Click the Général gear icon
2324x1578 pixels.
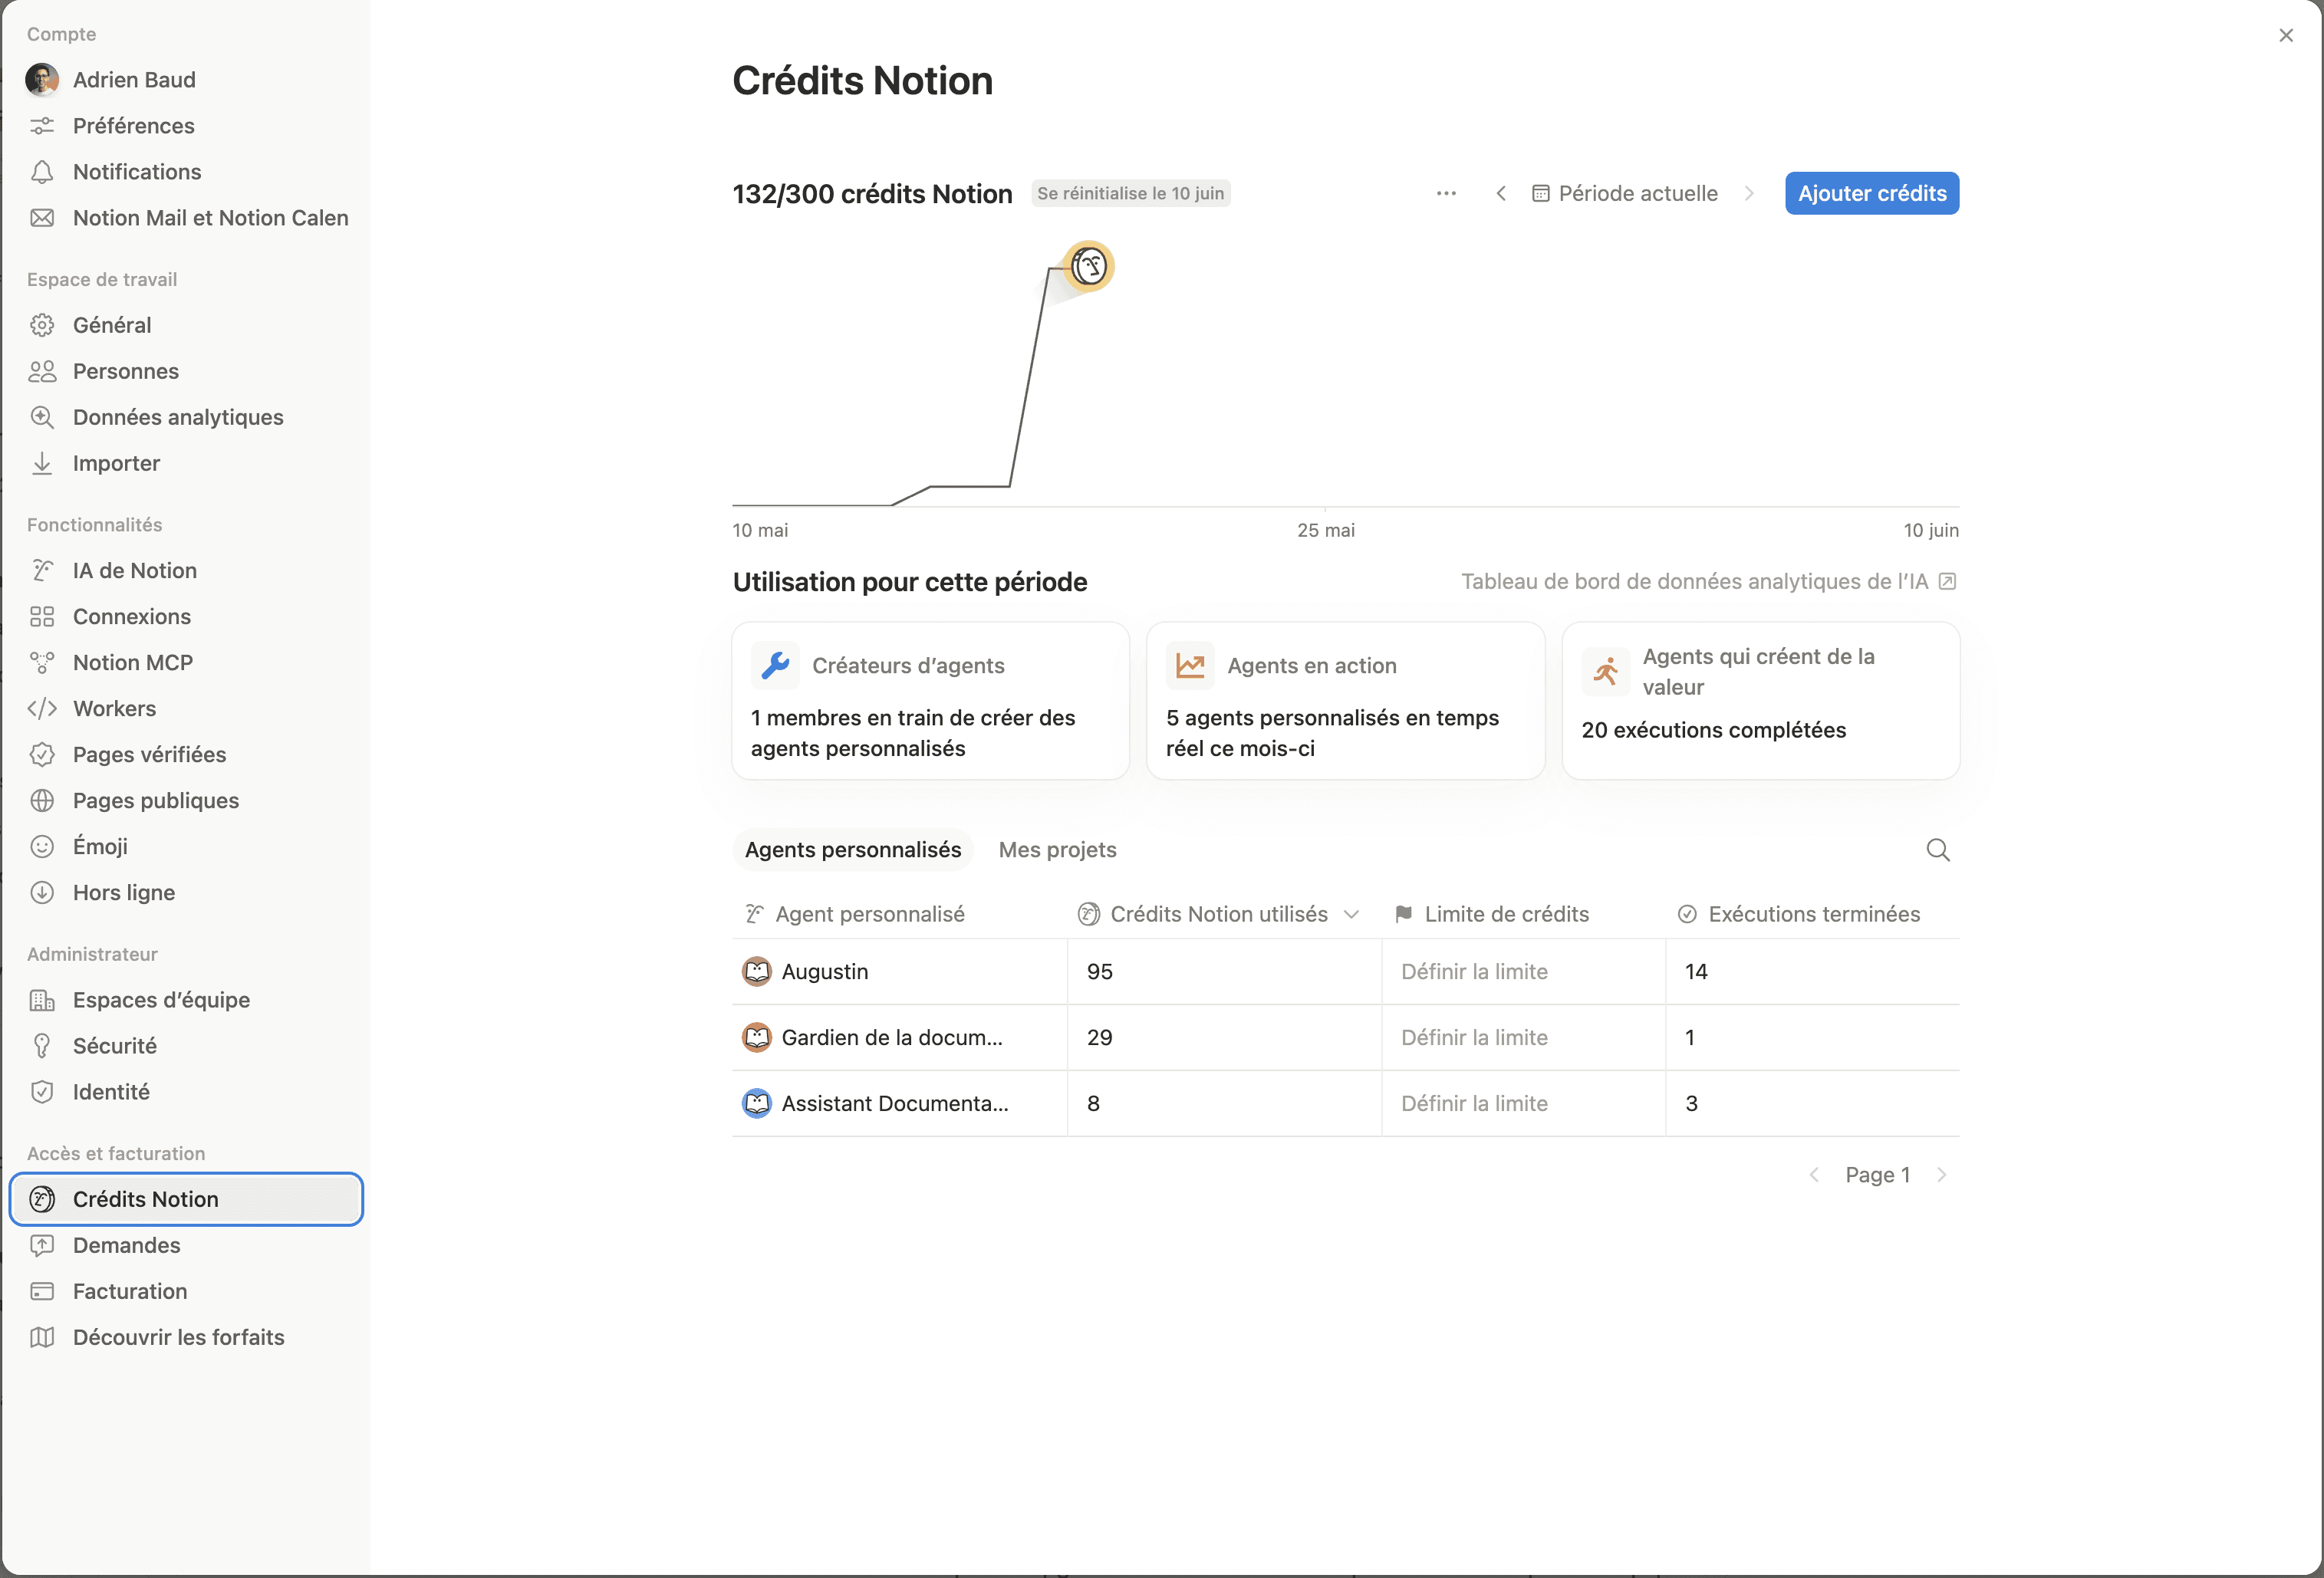(42, 325)
